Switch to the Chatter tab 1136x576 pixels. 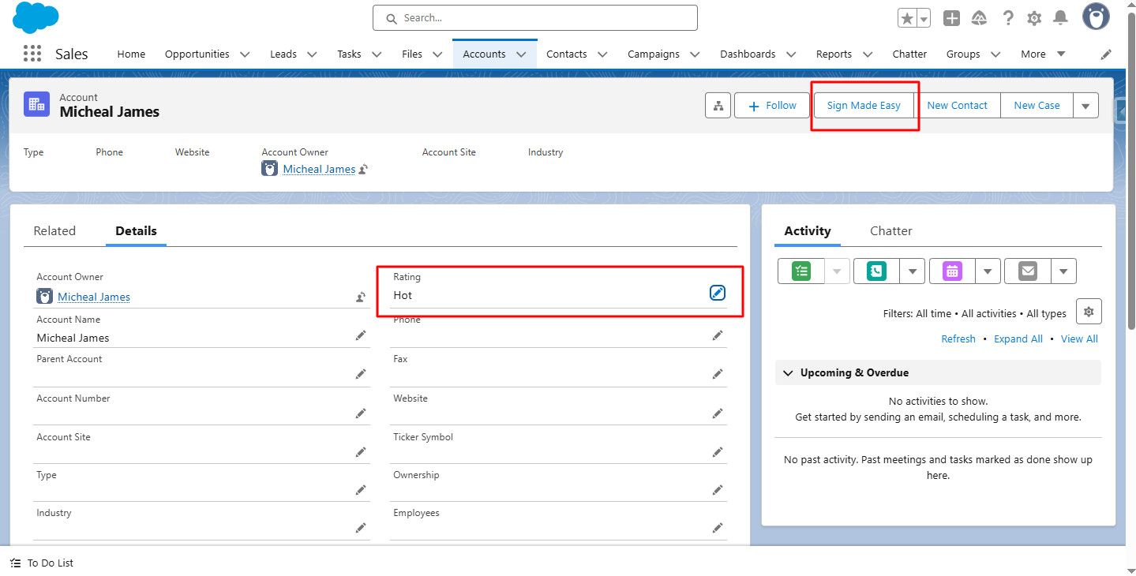890,230
